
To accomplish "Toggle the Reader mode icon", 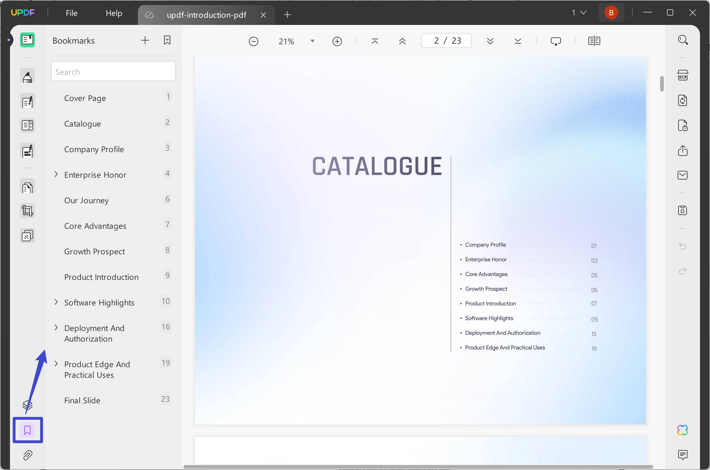I will click(27, 40).
